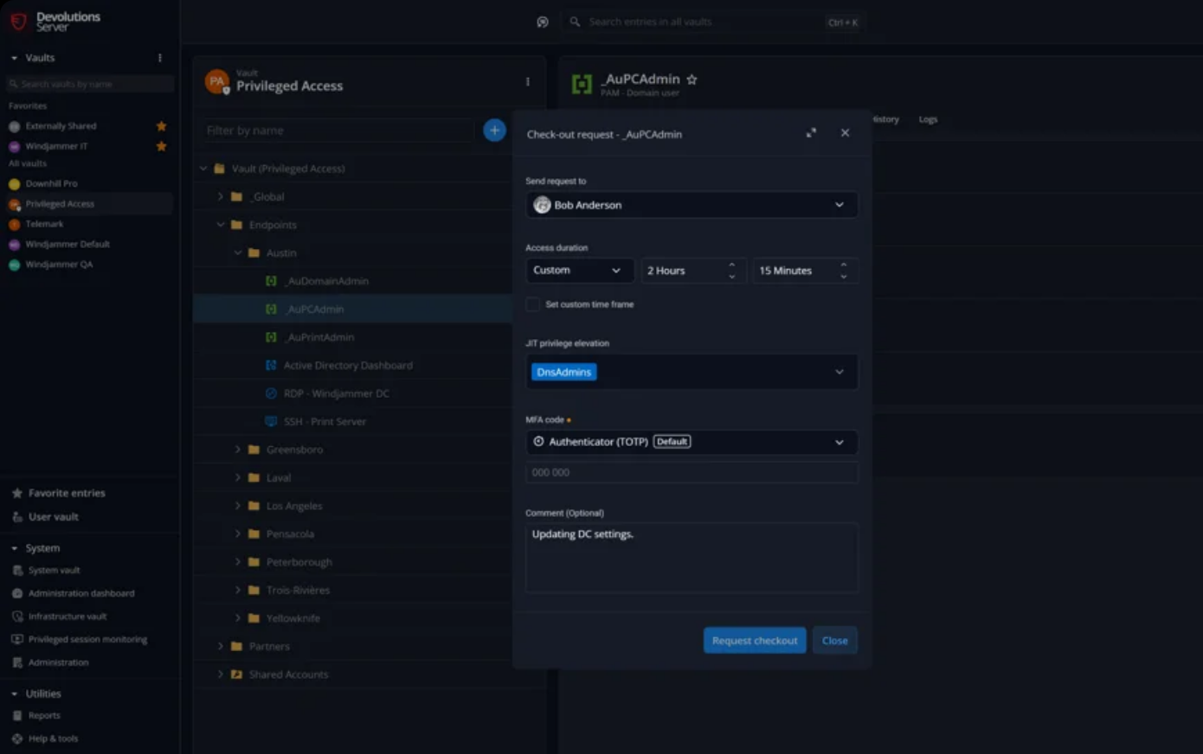Switch to the Logs tab

click(928, 119)
